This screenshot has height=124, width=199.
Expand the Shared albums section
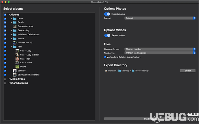[9, 83]
